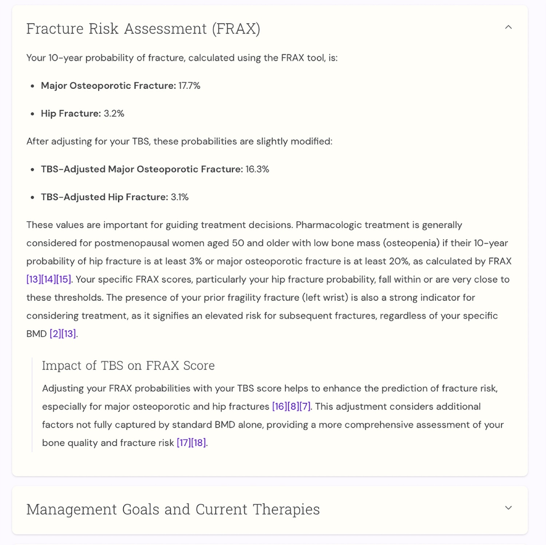Open citation link [18]
This screenshot has height=545, width=546.
199,443
